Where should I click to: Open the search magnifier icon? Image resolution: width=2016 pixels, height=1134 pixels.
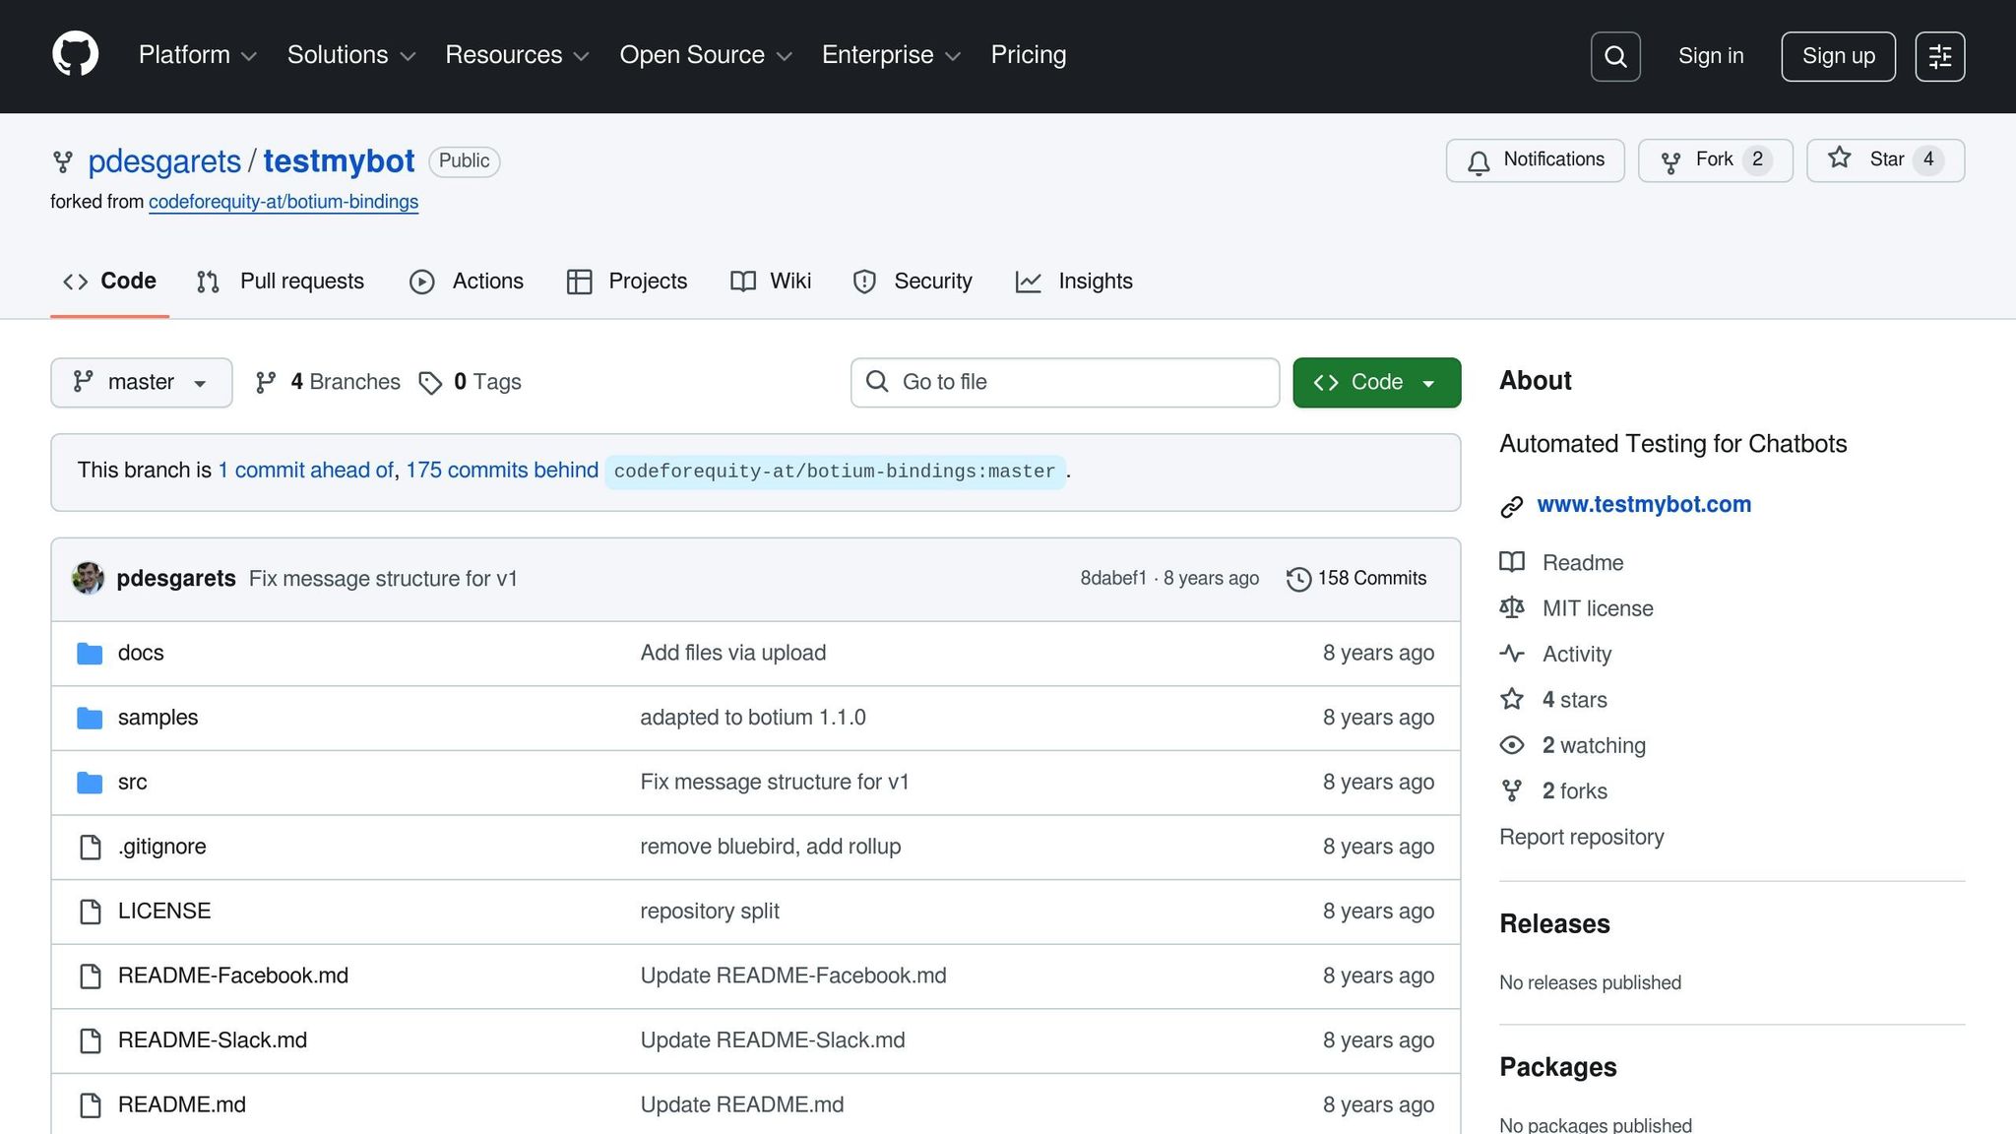[1615, 56]
